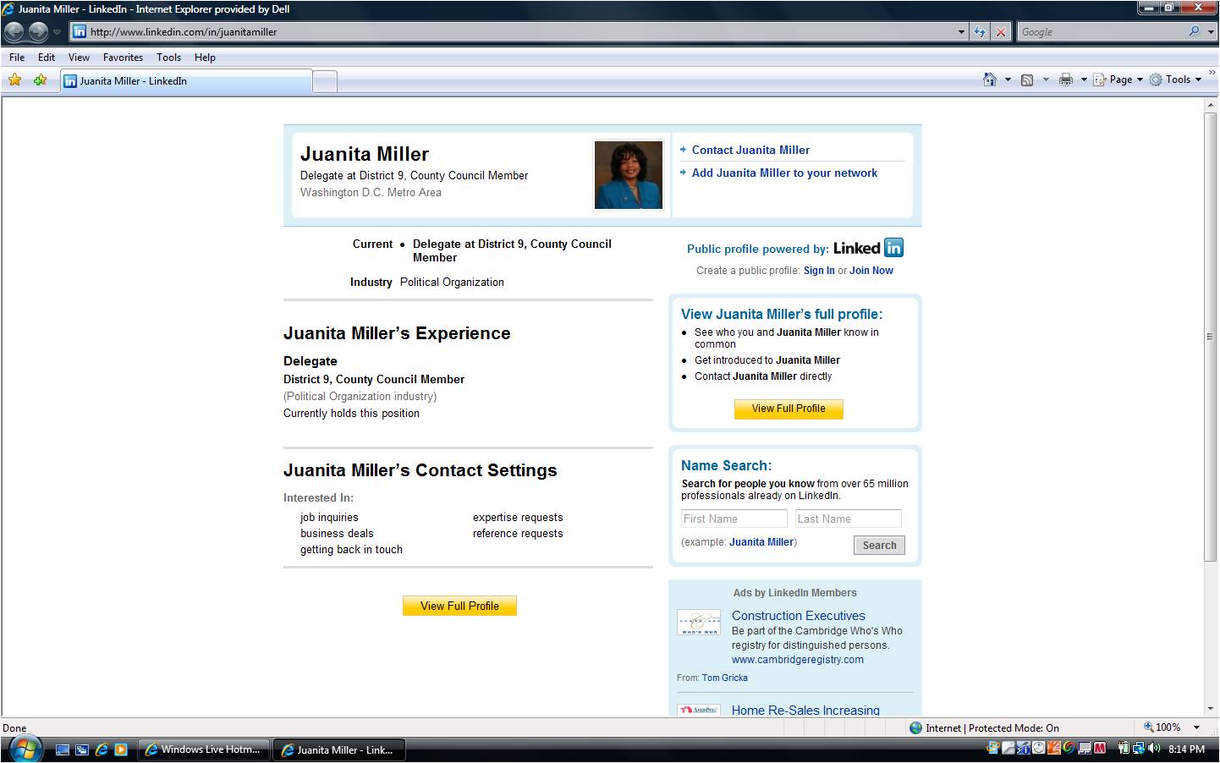Click the volume speaker tray icon
This screenshot has width=1220, height=763.
pos(1155,749)
